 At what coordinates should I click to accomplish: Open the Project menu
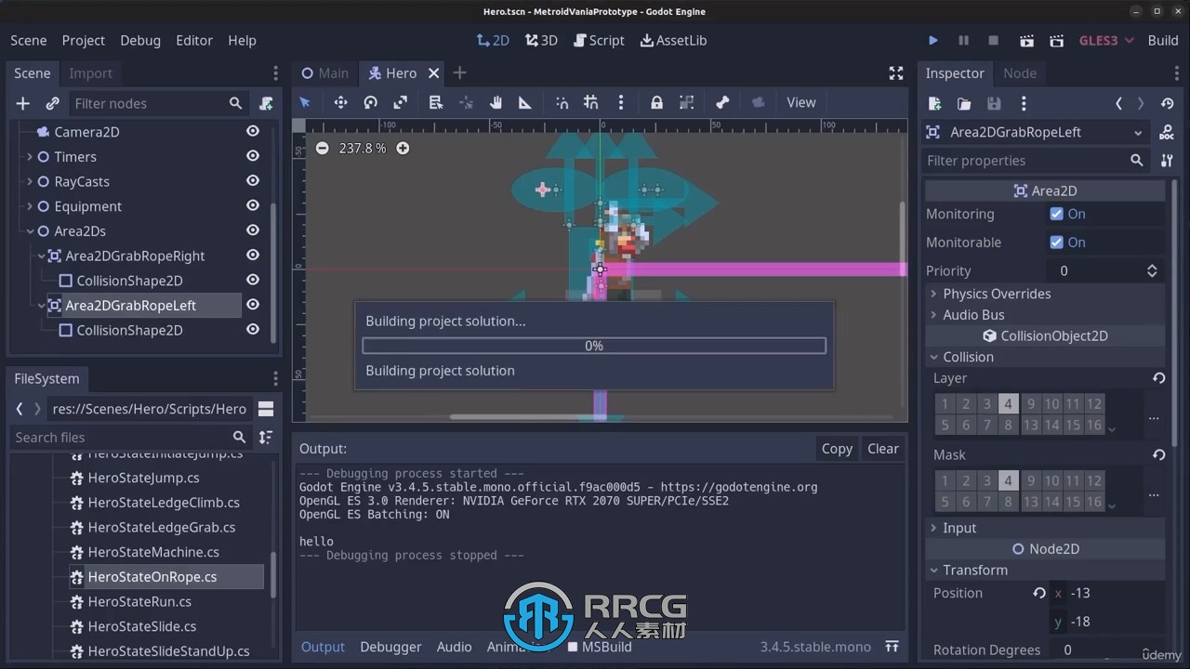(84, 40)
